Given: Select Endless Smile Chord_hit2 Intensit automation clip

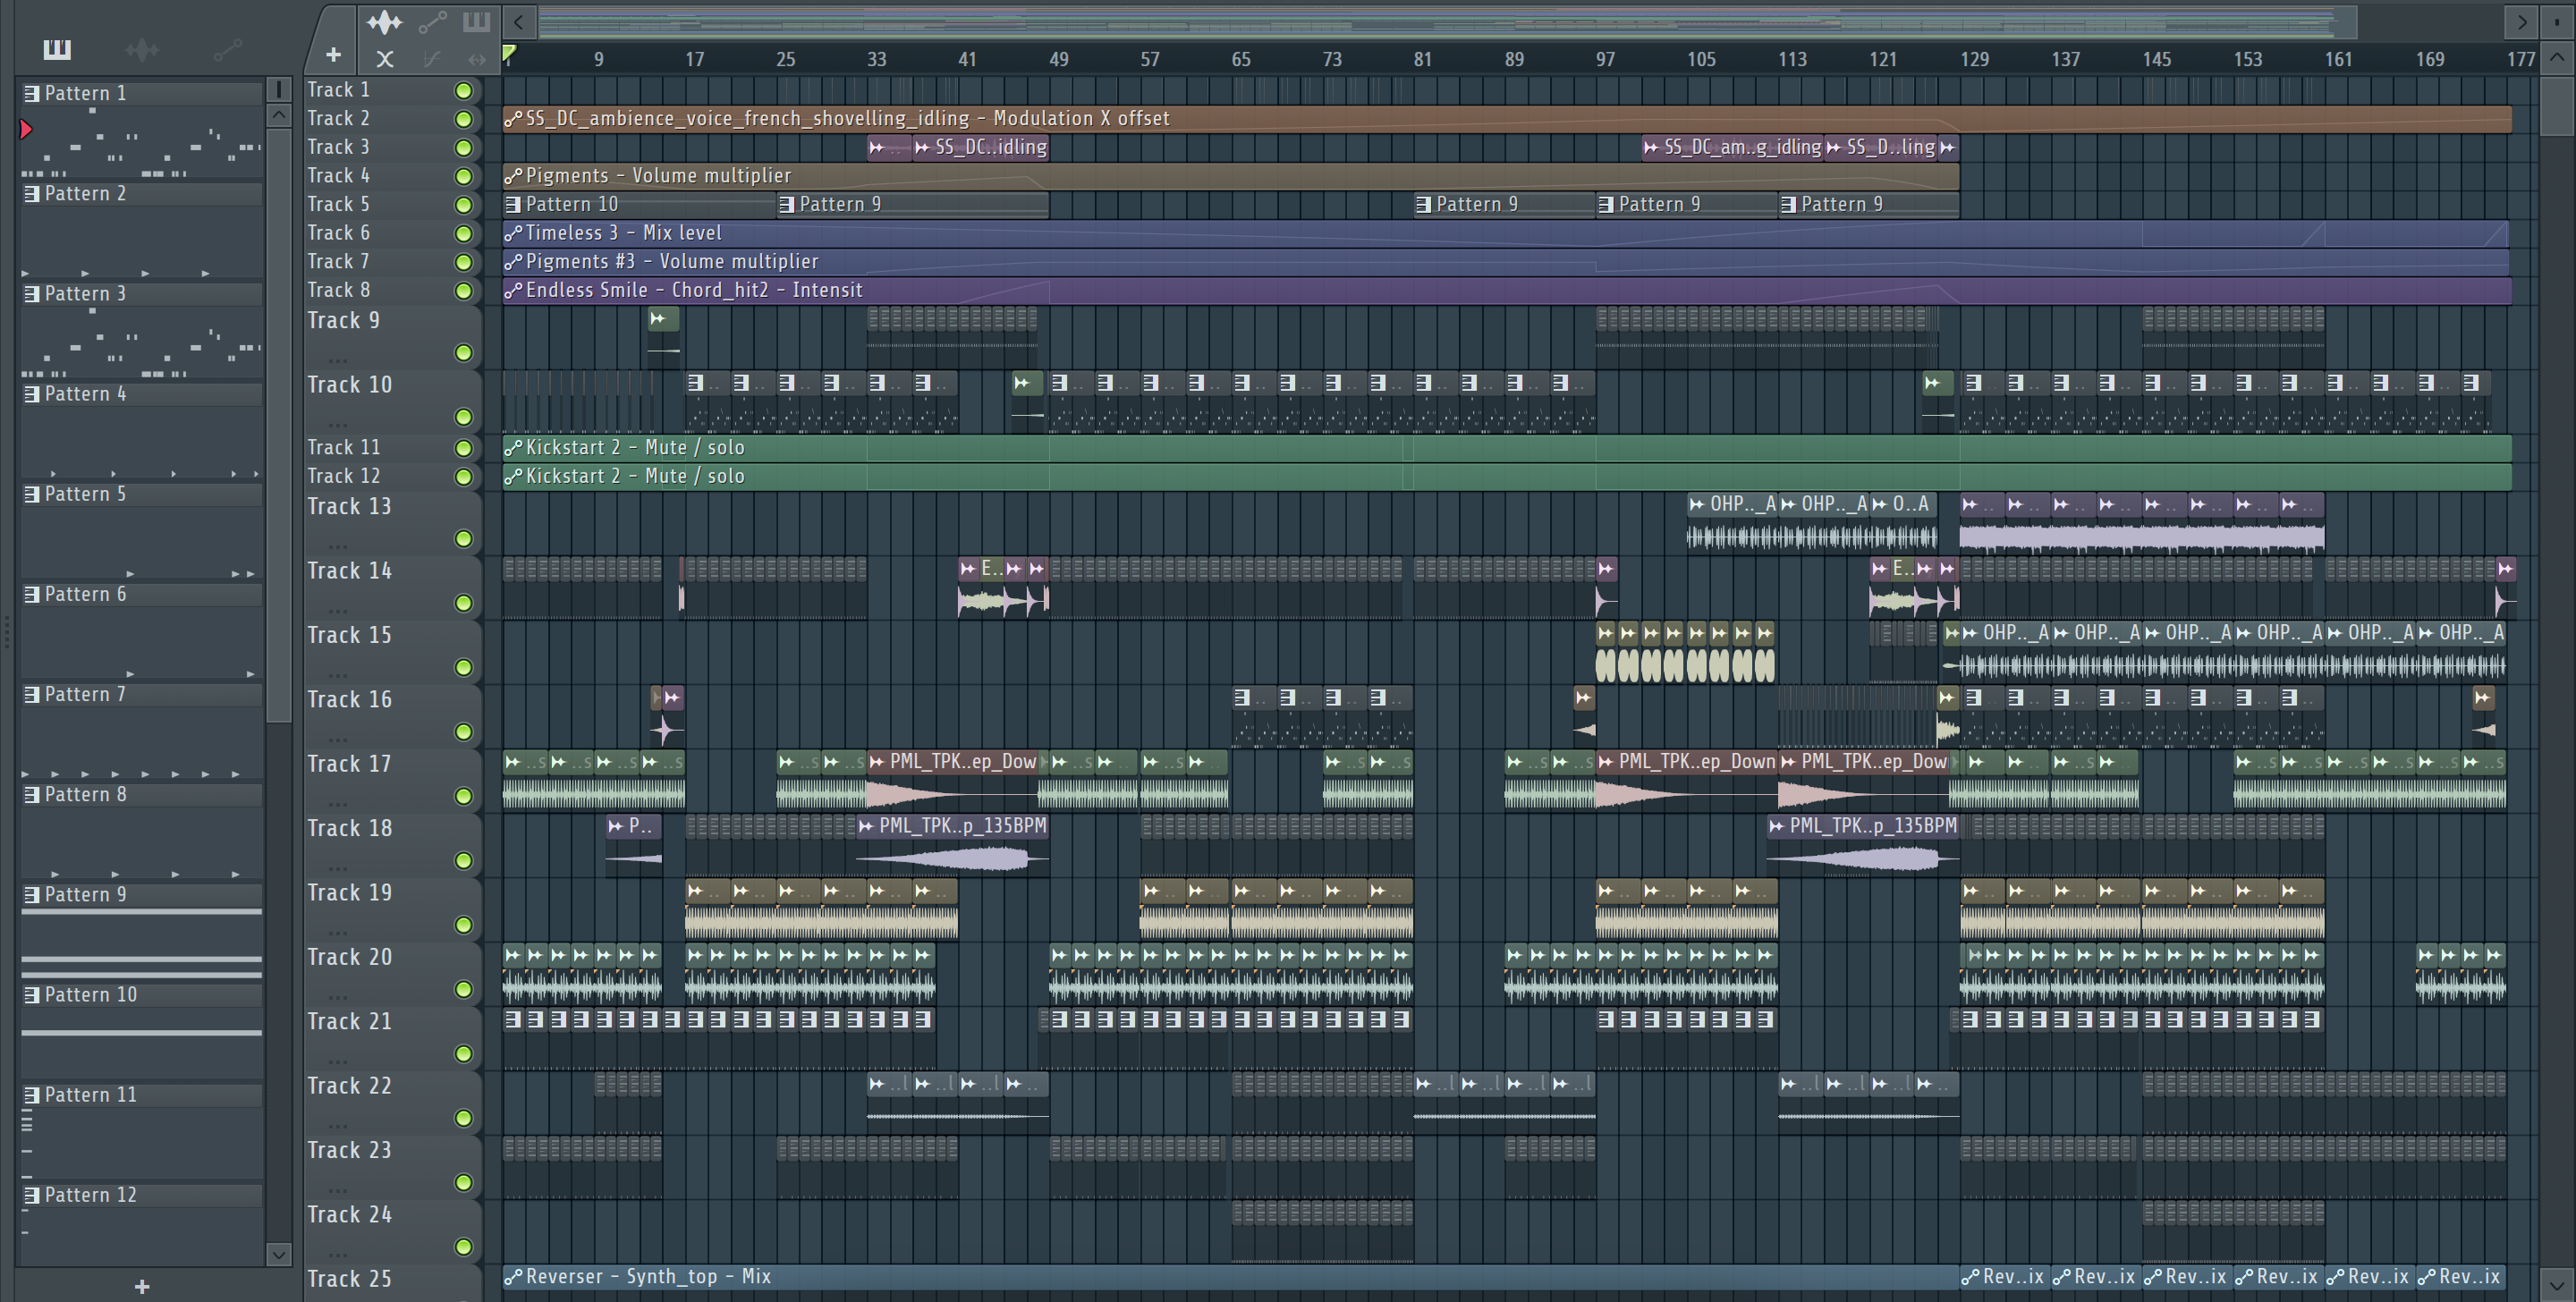Looking at the screenshot, I should (x=1507, y=290).
